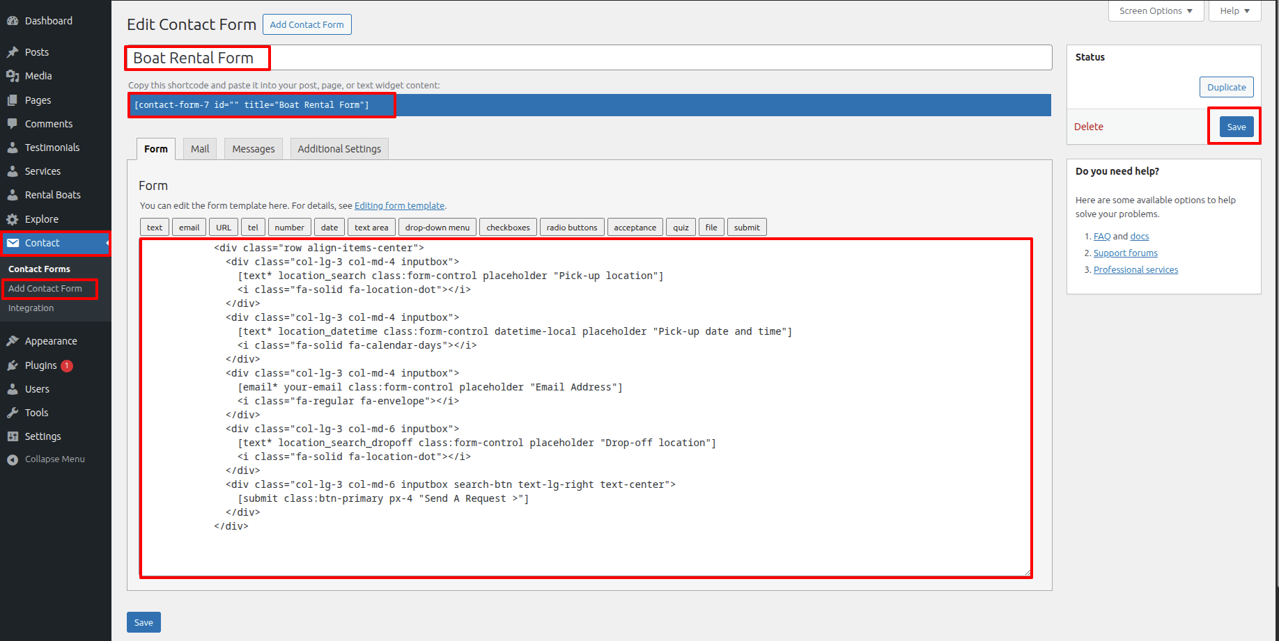This screenshot has width=1279, height=641.
Task: Click the Settings sliders icon
Action: (13, 436)
